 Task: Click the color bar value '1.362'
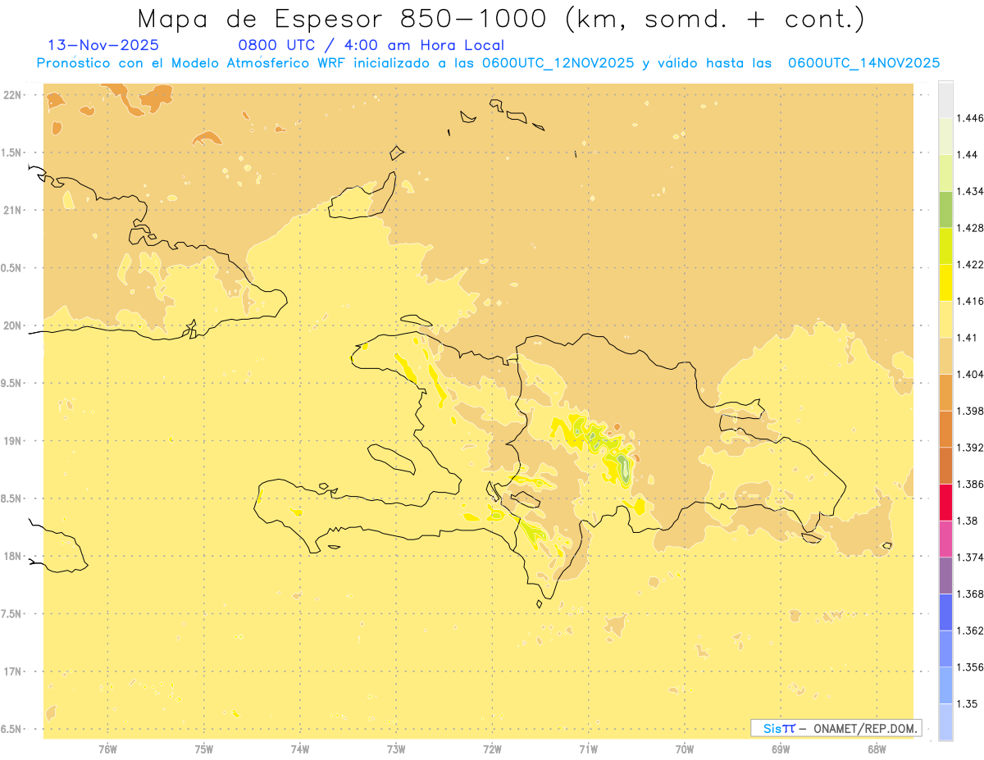[x=970, y=630]
